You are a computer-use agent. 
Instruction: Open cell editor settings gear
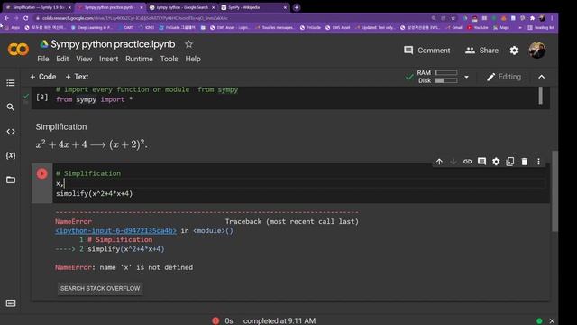click(496, 162)
